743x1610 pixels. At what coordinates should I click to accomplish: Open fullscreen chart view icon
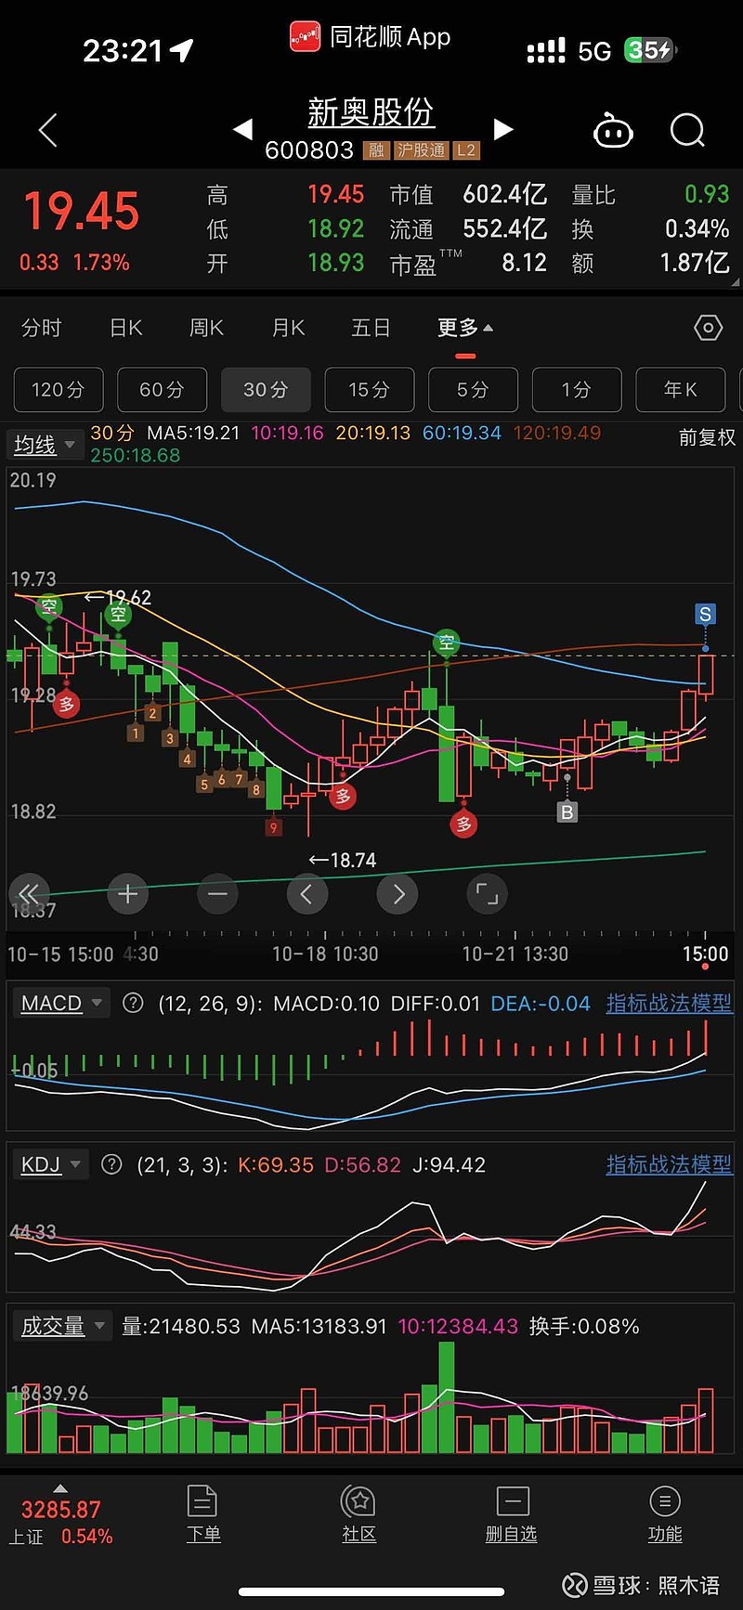[487, 894]
